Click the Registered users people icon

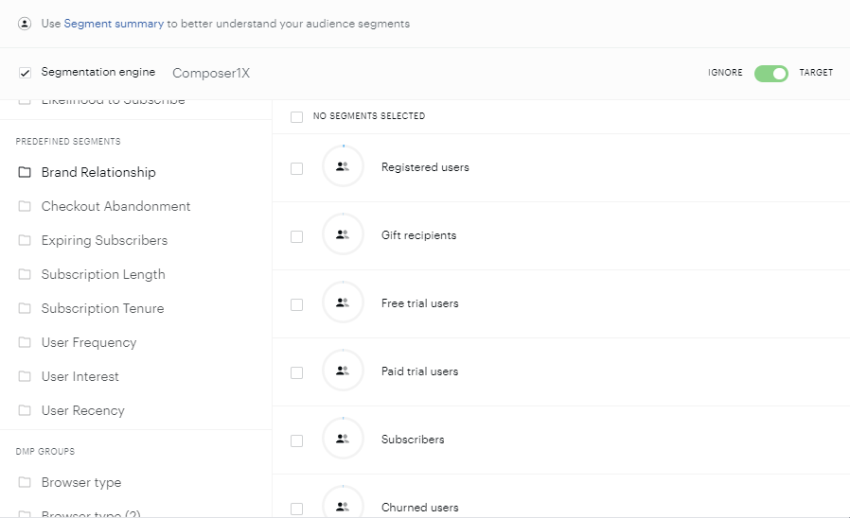[343, 166]
